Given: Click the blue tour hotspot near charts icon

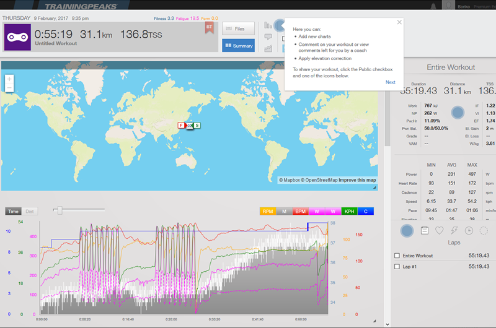Looking at the screenshot, I should point(280,25).
